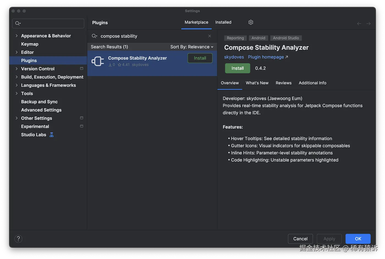Click the Experimental project-level marker icon
This screenshot has width=385, height=259.
click(x=82, y=126)
